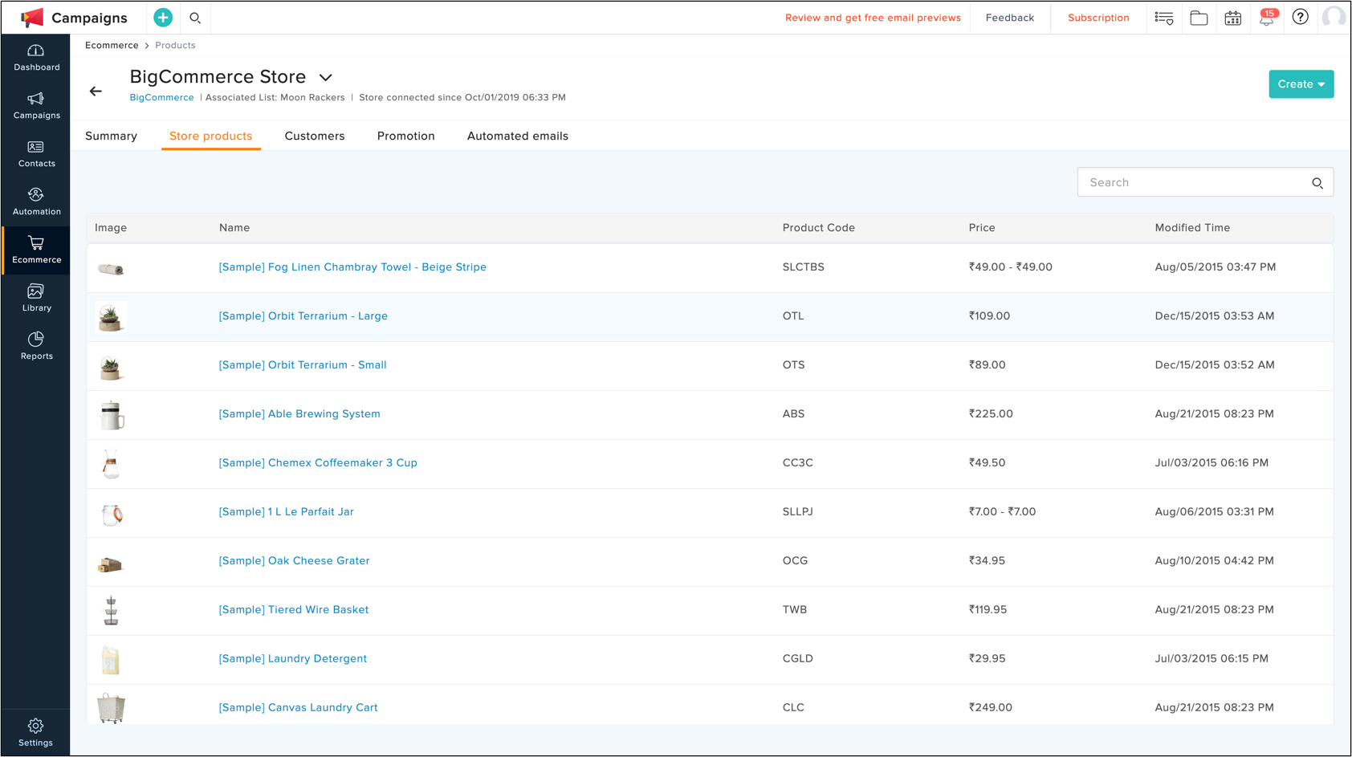Image resolution: width=1352 pixels, height=757 pixels.
Task: Click the Le Parfait Jar thumbnail
Action: (112, 513)
